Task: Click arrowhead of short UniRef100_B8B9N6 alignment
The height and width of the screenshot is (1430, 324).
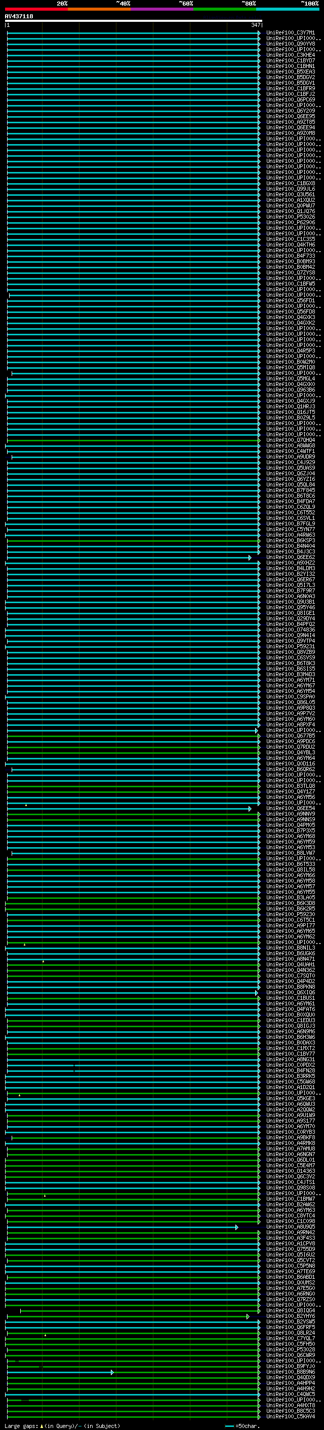Action: pos(112,1372)
